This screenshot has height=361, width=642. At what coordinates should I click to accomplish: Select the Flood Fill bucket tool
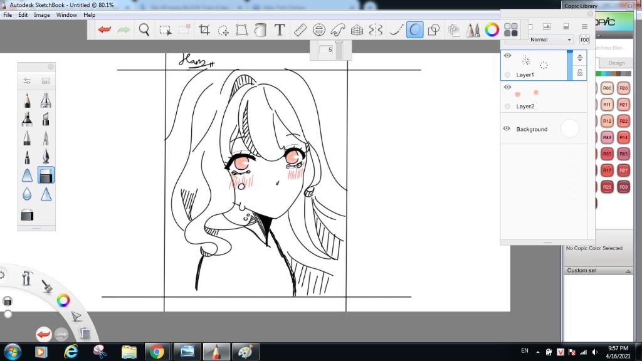tap(260, 29)
